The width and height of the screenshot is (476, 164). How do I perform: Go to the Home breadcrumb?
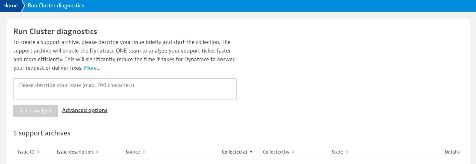pos(10,6)
